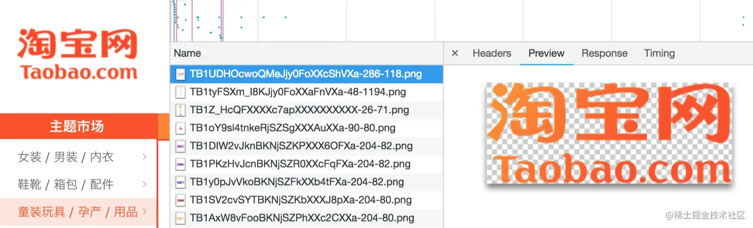Click the network timeline overview waterfall
Image resolution: width=753 pixels, height=228 pixels.
(461, 20)
